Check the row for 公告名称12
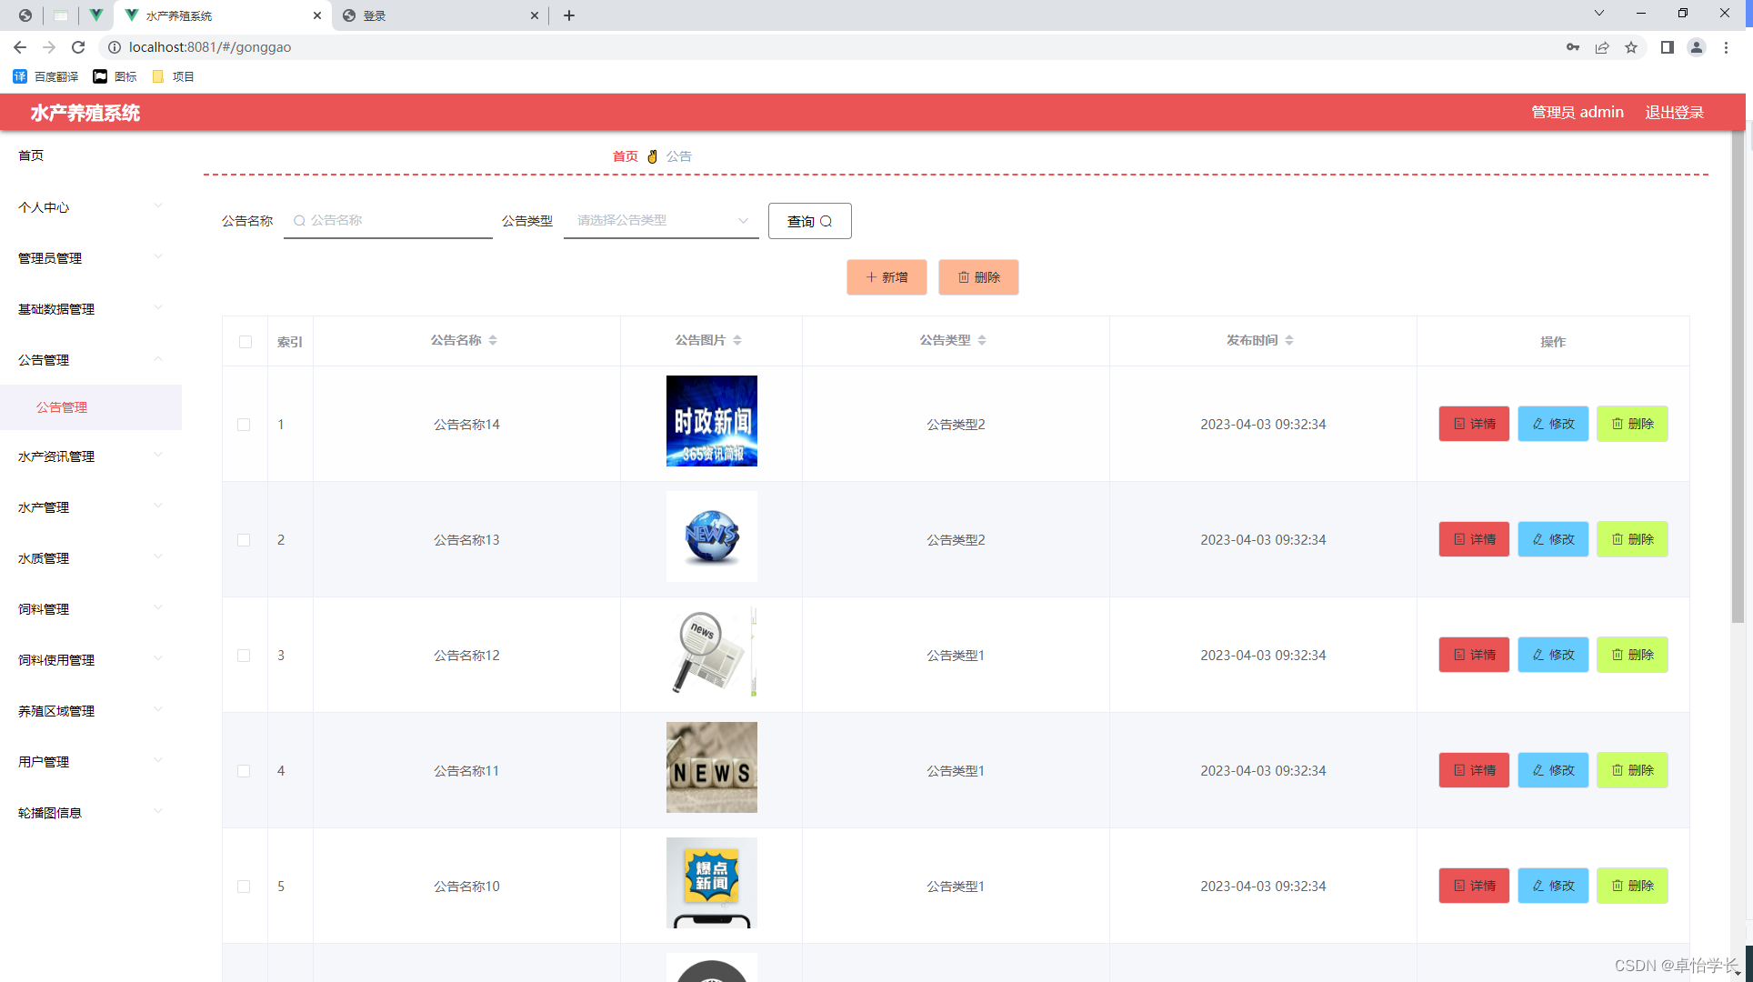 coord(244,656)
